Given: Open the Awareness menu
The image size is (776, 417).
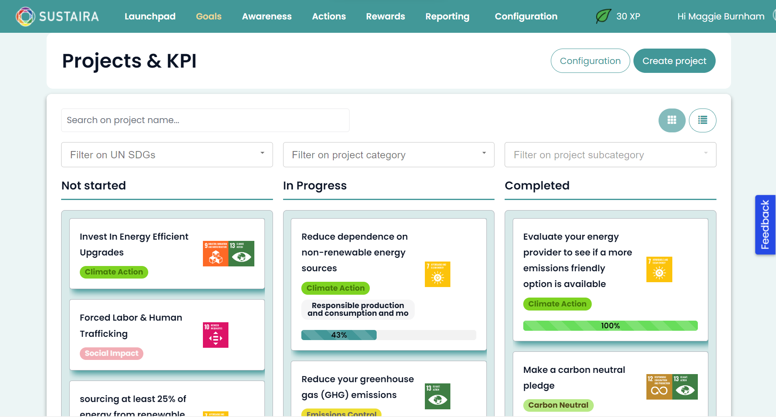Looking at the screenshot, I should tap(266, 17).
